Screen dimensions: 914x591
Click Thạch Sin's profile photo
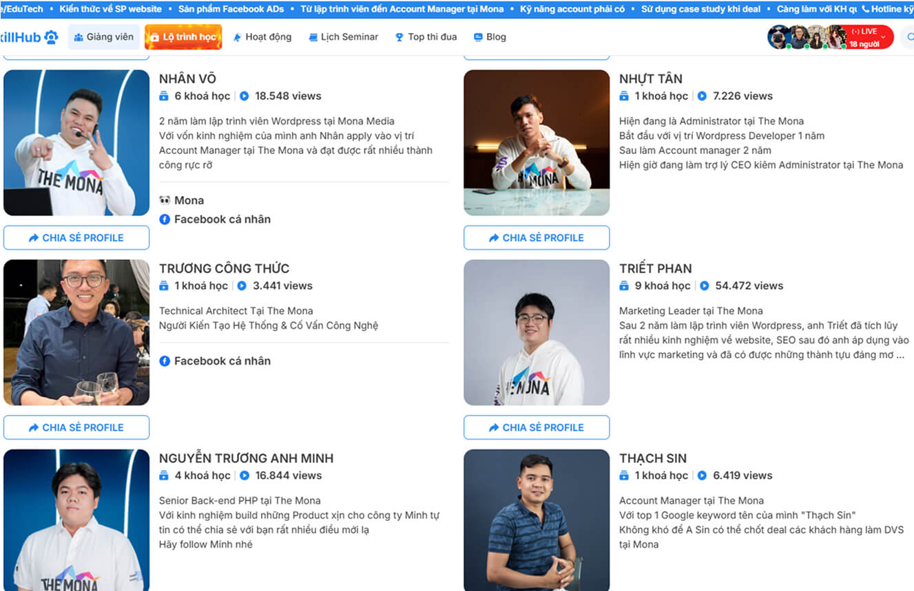[x=537, y=520]
